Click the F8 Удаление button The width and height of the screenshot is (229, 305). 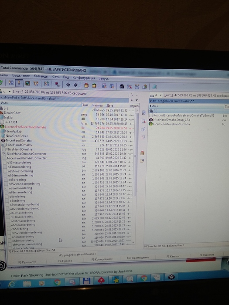tap(207, 255)
